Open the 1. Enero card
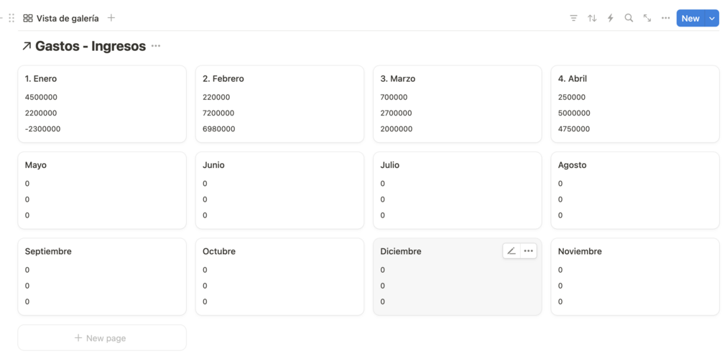The height and width of the screenshot is (356, 722). 101,103
